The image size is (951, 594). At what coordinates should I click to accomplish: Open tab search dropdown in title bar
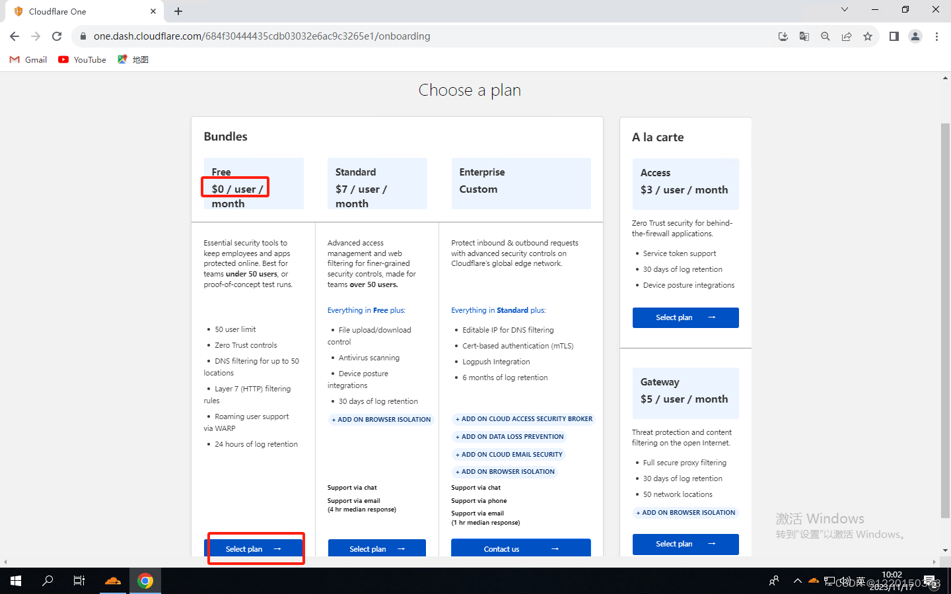tap(844, 9)
